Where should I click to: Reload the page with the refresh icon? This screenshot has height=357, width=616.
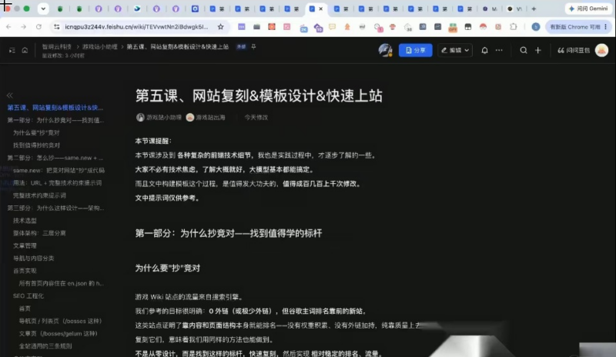(x=38, y=27)
